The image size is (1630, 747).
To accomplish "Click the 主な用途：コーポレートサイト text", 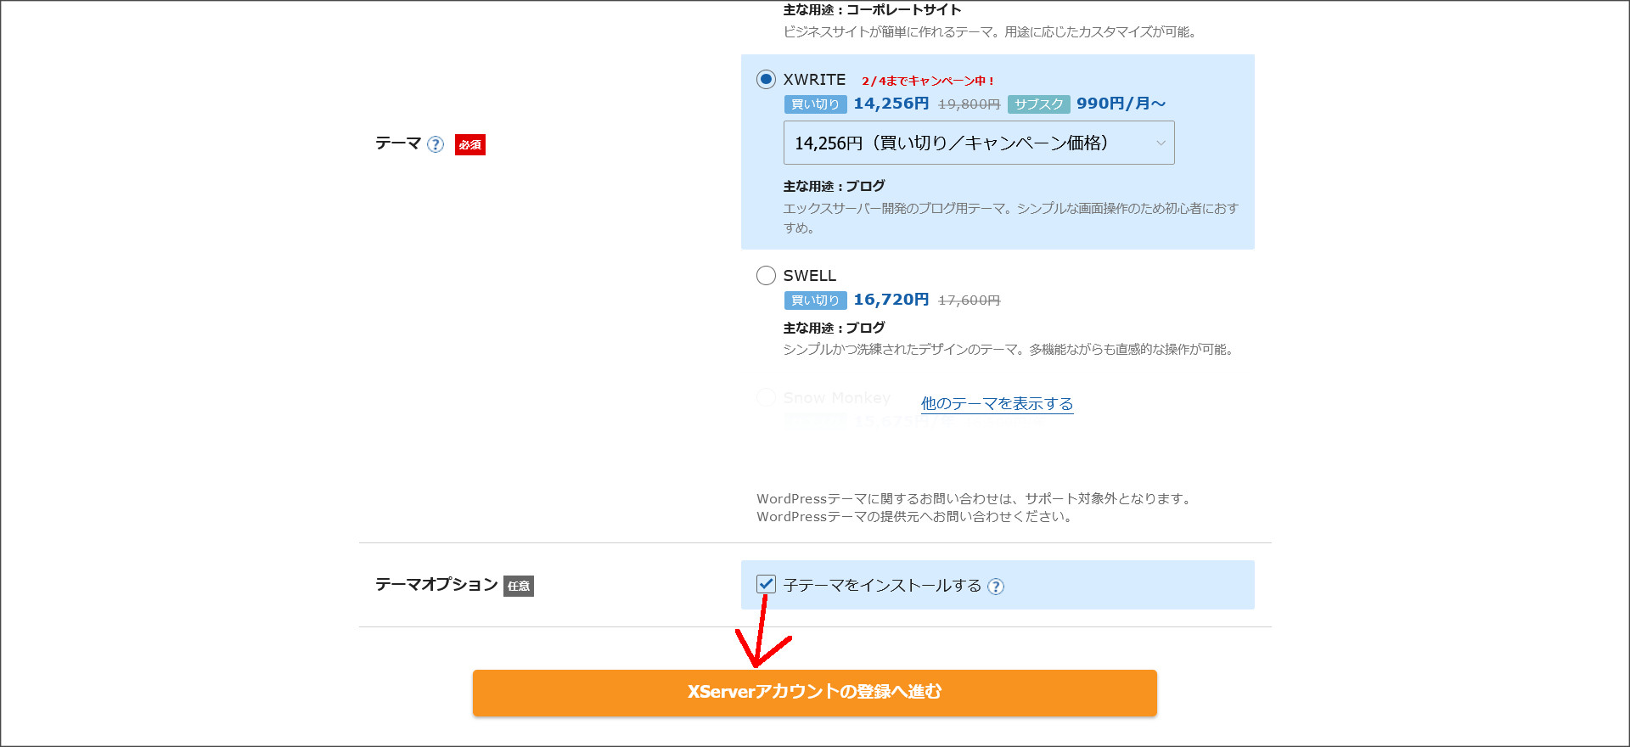I will [x=872, y=10].
